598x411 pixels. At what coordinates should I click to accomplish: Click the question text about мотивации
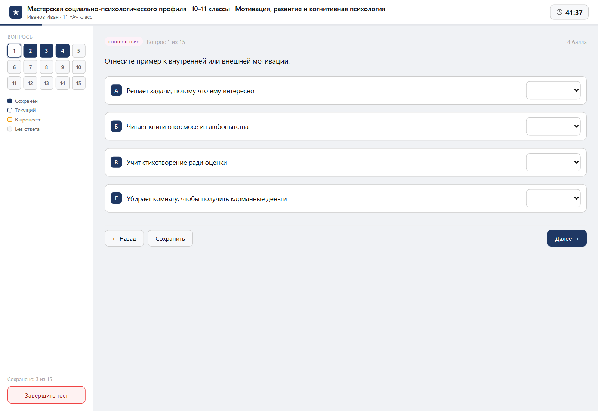click(197, 61)
